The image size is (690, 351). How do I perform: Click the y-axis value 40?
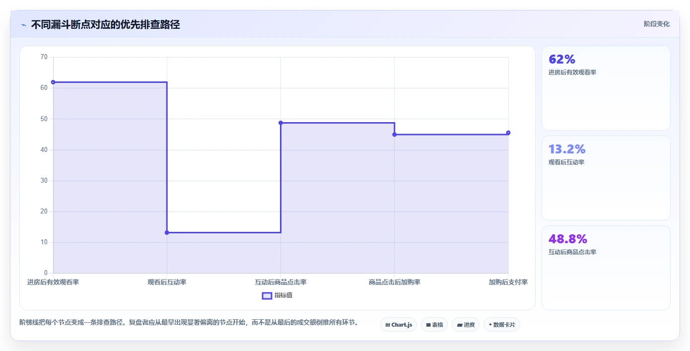[44, 150]
